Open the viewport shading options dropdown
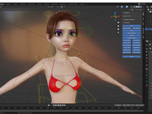Screen dimensions: 152x114 [x=143, y=7]
